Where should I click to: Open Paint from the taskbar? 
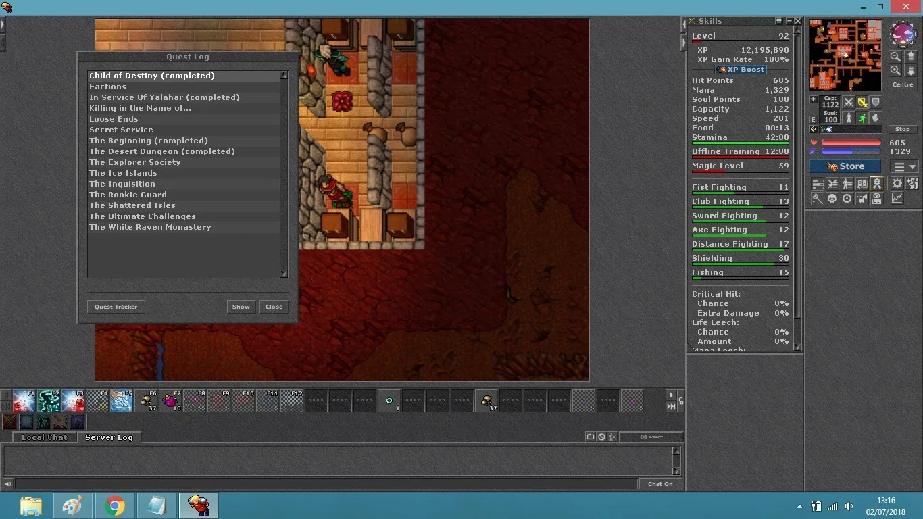73,505
